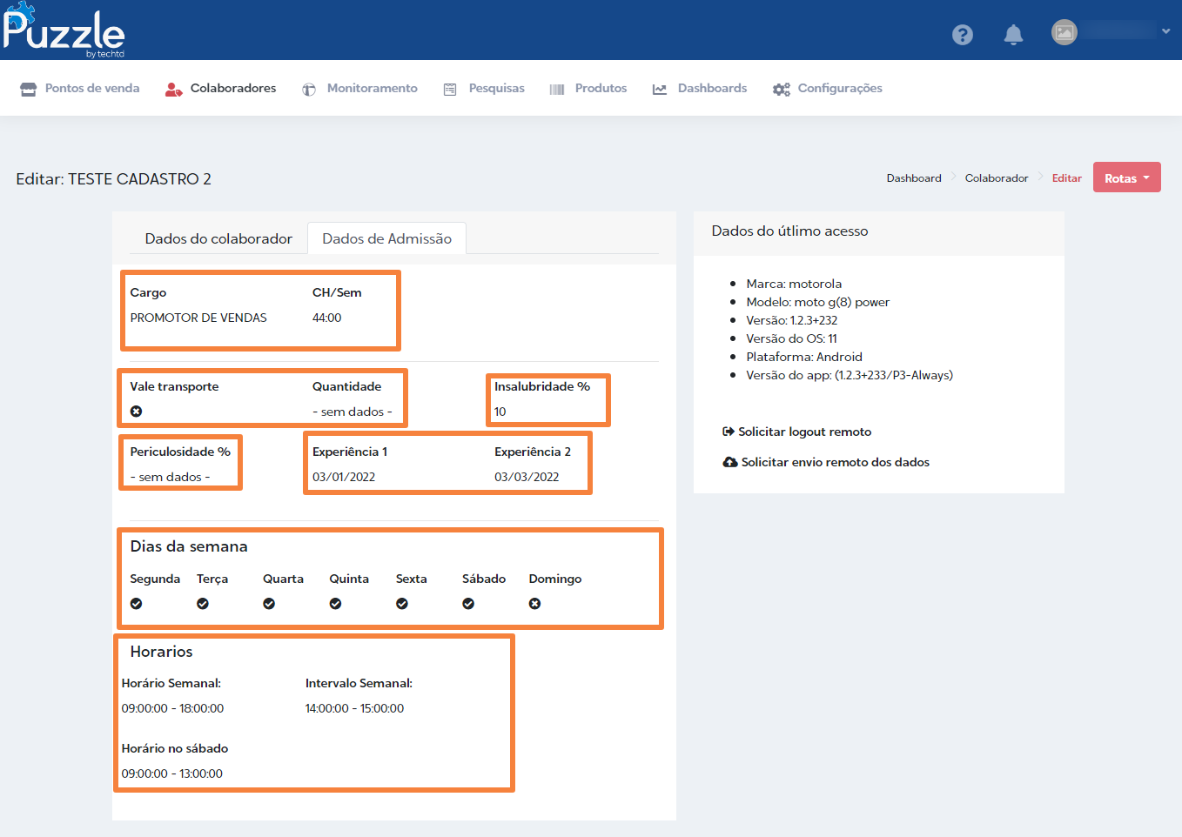
Task: Click the Terça check icon
Action: click(203, 604)
